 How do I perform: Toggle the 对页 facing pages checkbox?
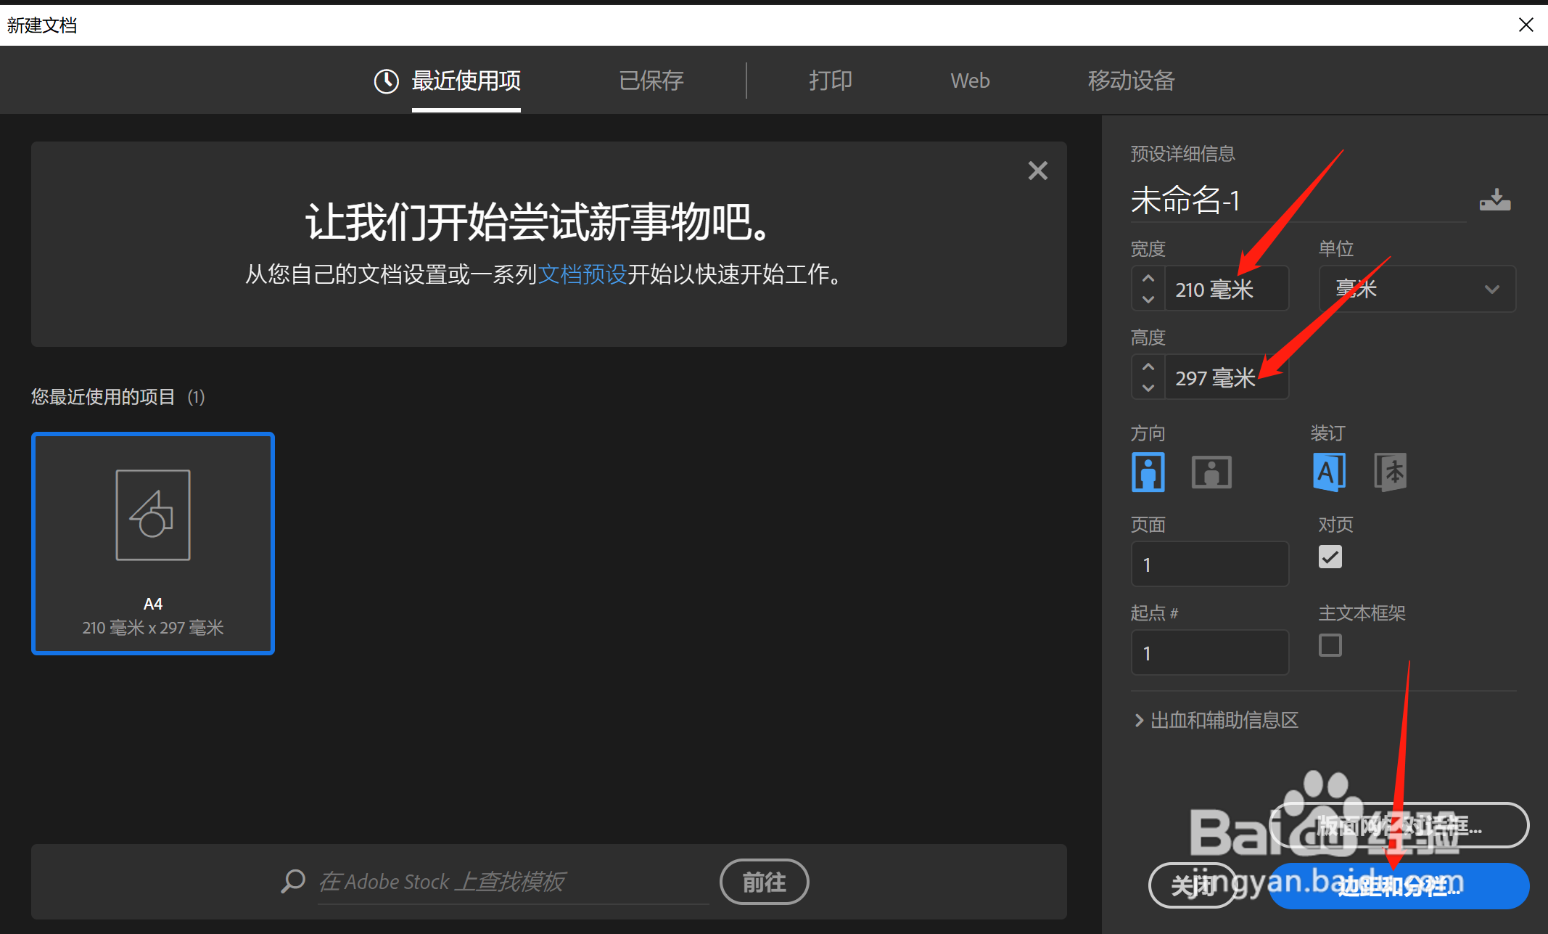pos(1330,557)
